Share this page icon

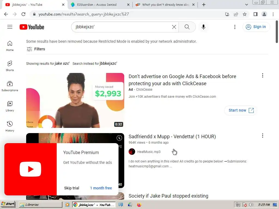[236, 14]
